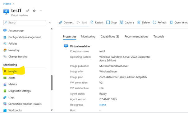Focus the Search box in the left menu
The image size is (188, 113).
(x=25, y=23)
